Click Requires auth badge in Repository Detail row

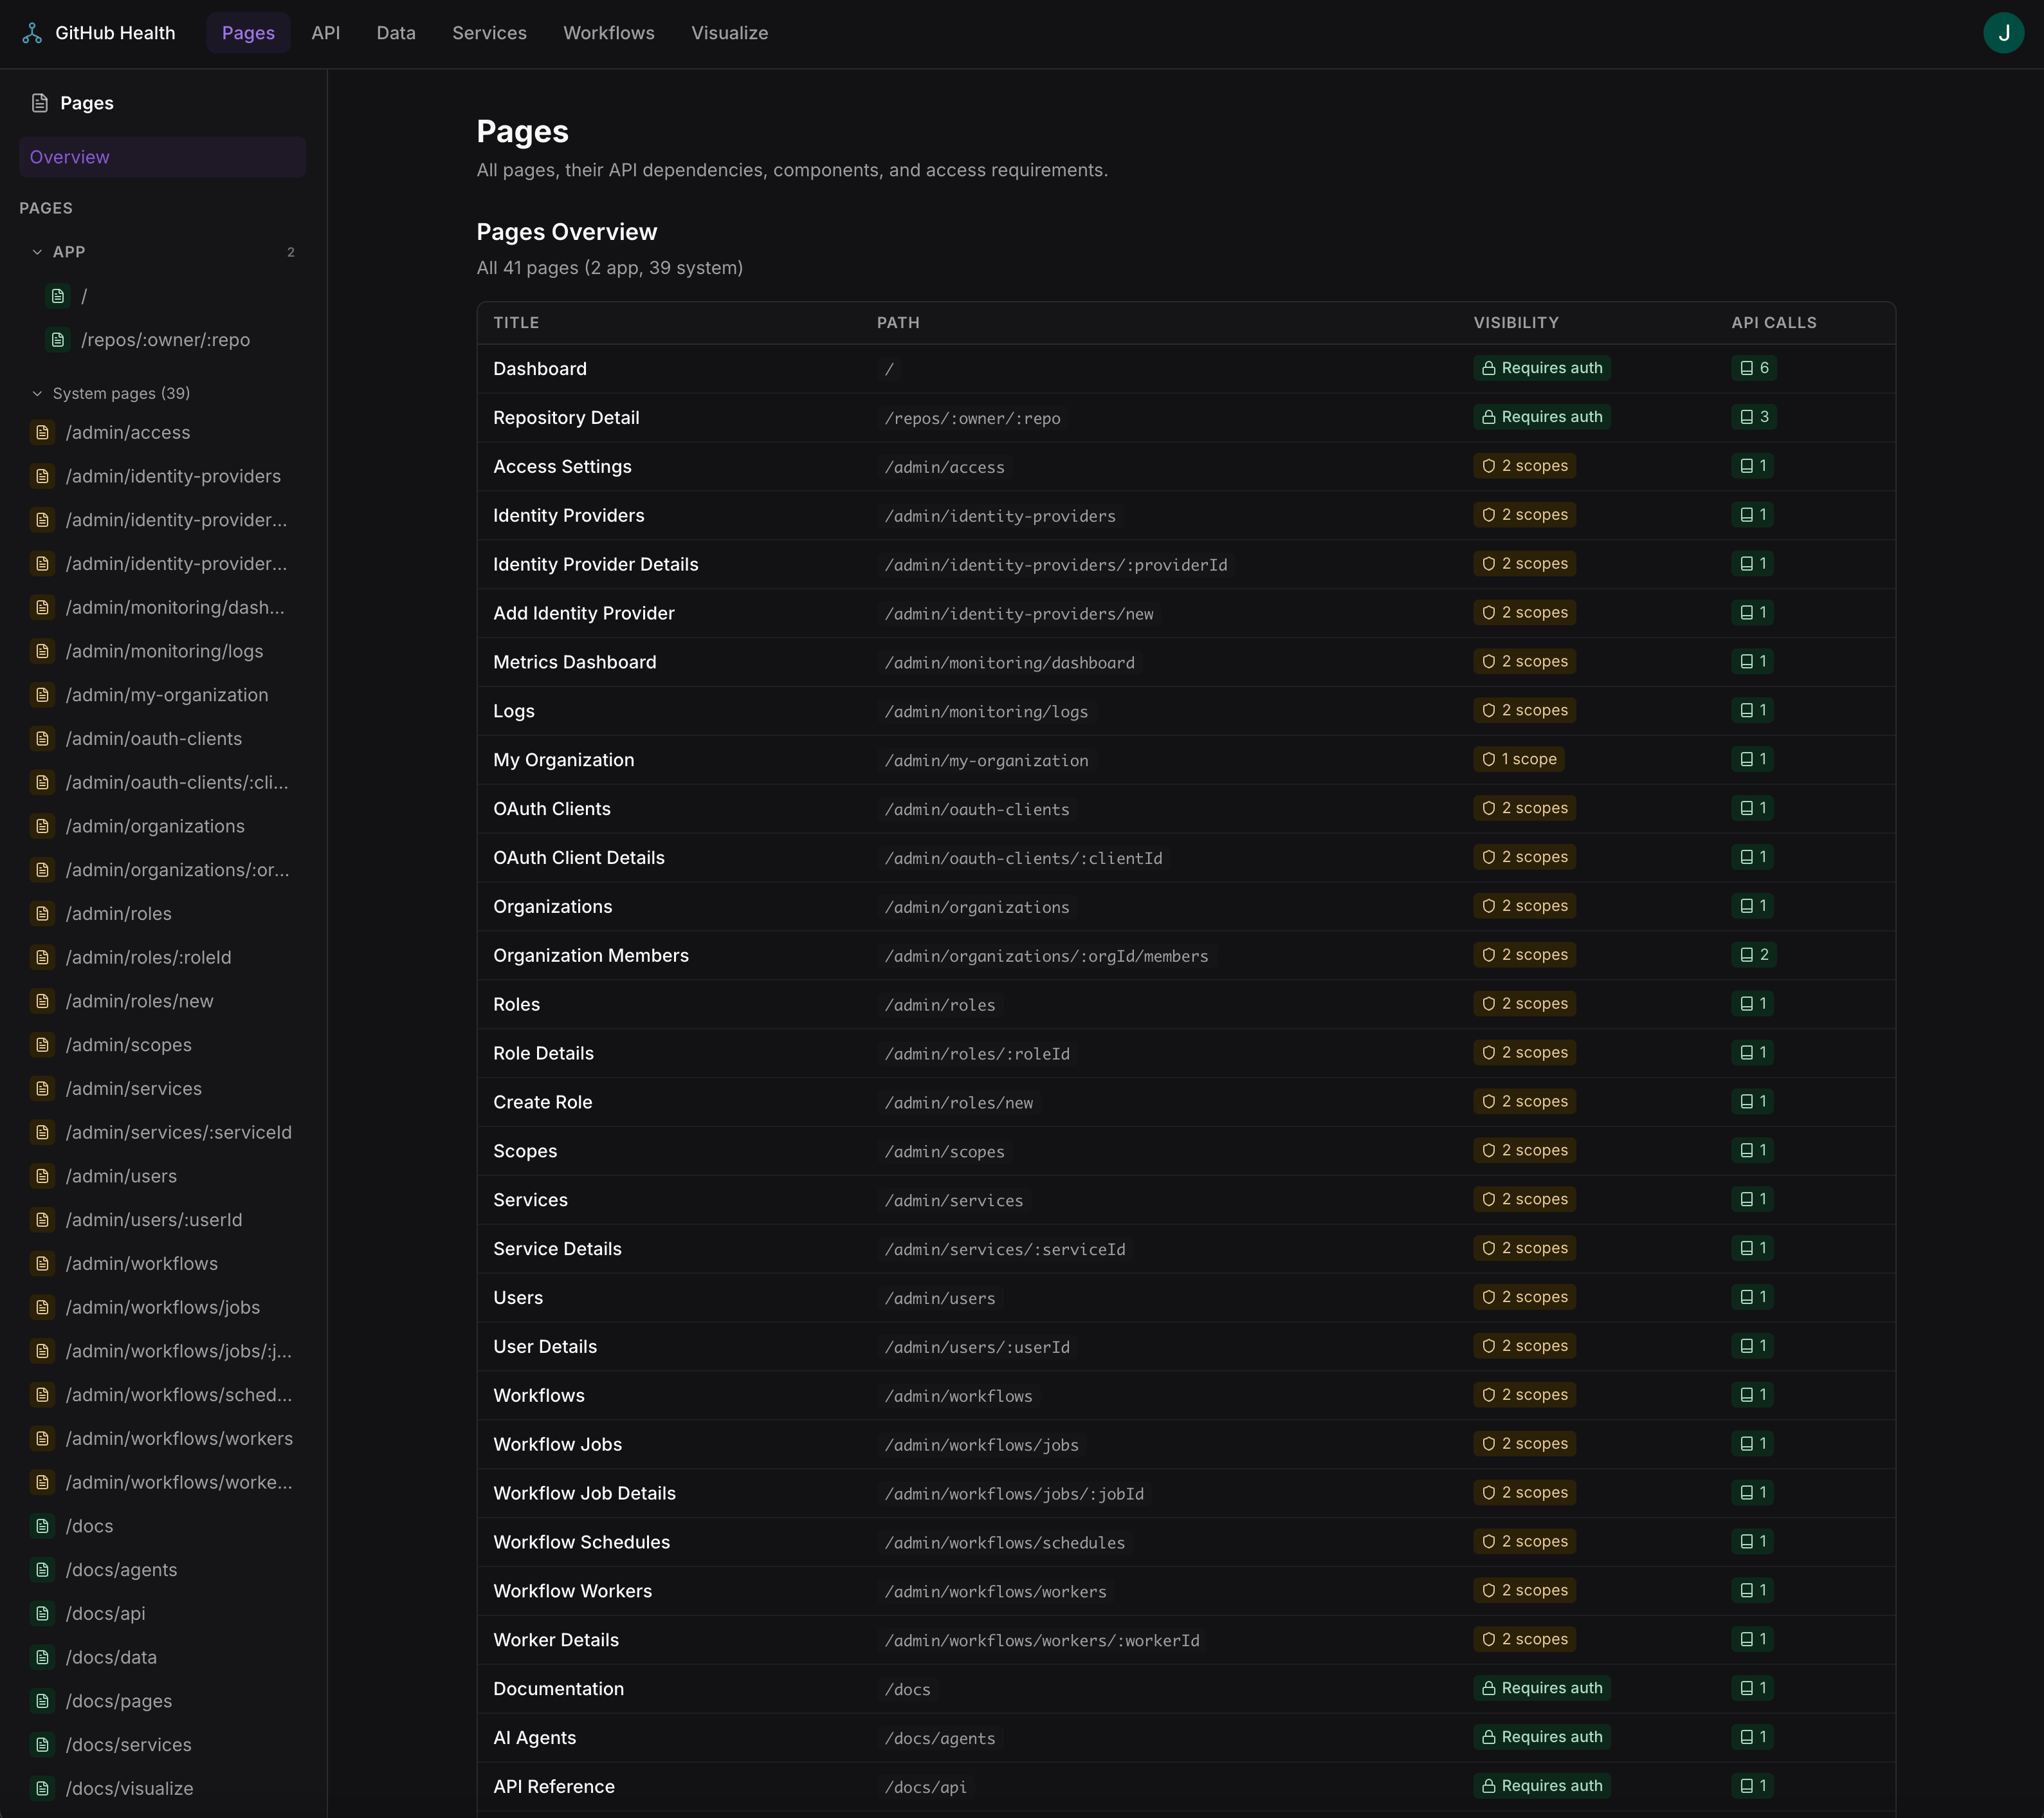point(1541,417)
